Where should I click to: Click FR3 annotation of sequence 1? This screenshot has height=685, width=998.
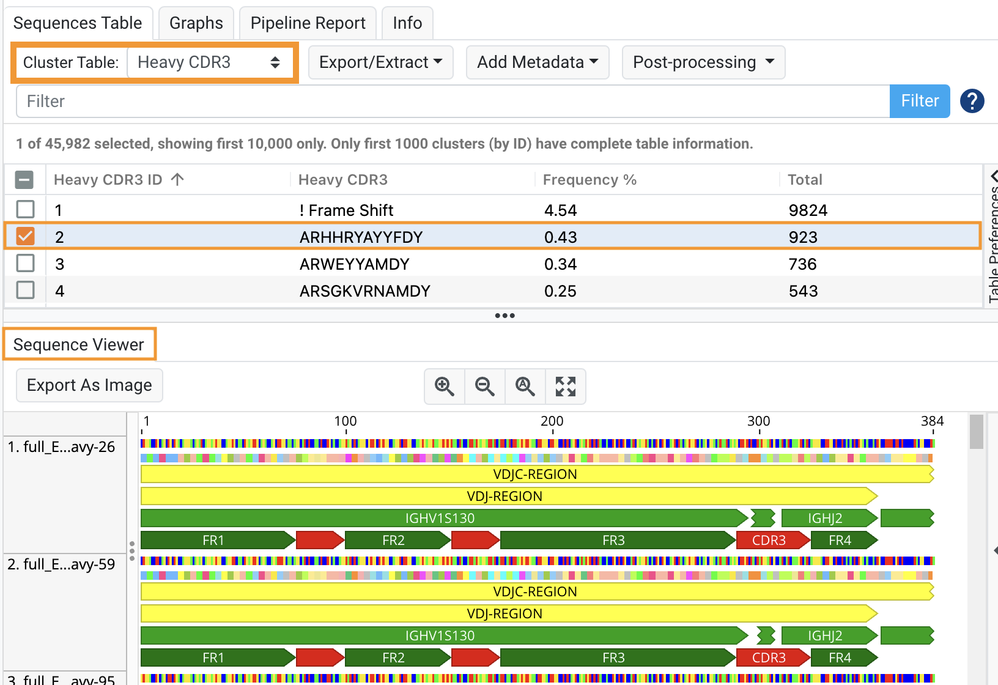point(618,540)
